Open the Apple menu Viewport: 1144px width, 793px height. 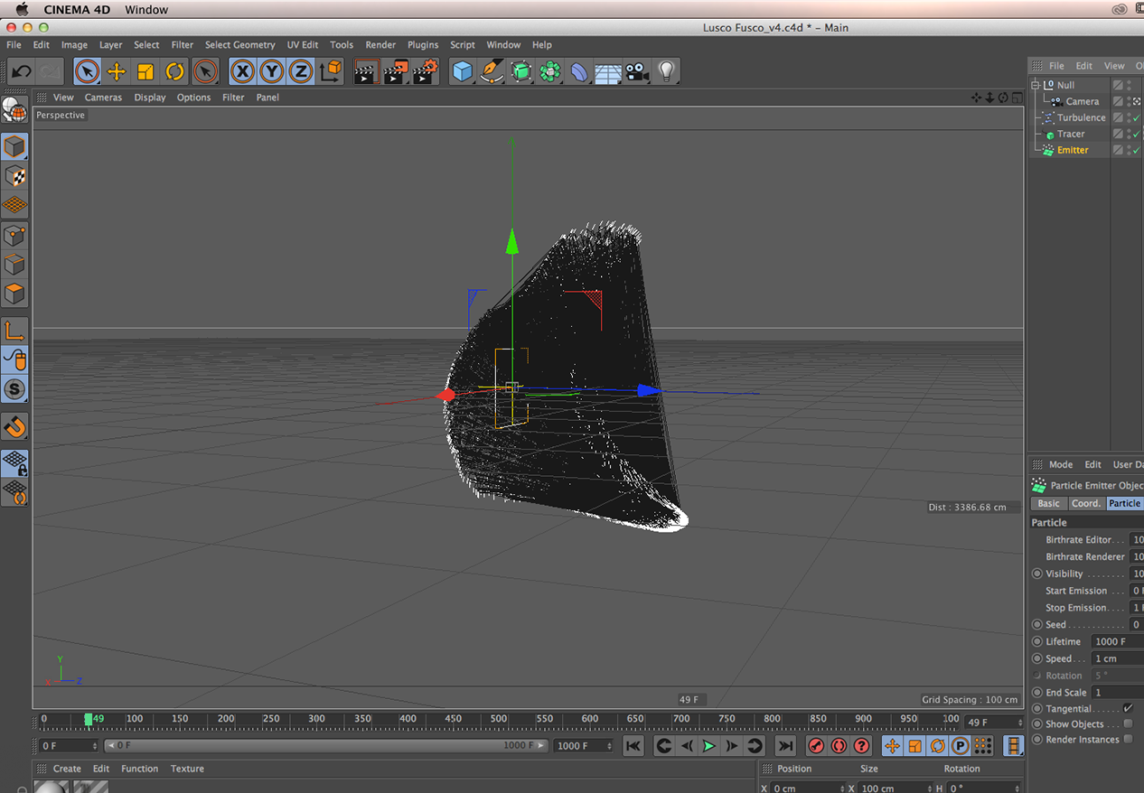23,9
